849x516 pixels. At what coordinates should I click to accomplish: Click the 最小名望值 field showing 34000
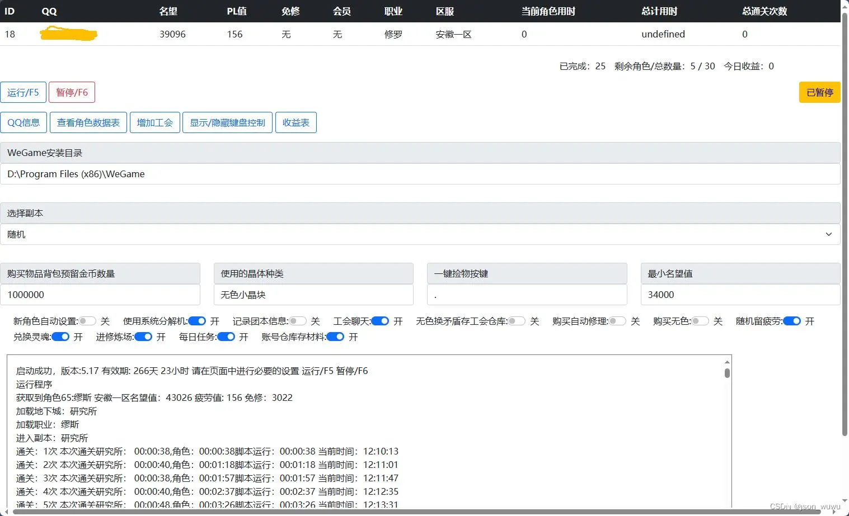(740, 295)
